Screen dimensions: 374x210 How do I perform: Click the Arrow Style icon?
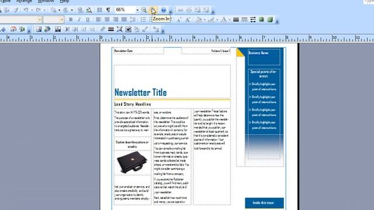pos(253,20)
